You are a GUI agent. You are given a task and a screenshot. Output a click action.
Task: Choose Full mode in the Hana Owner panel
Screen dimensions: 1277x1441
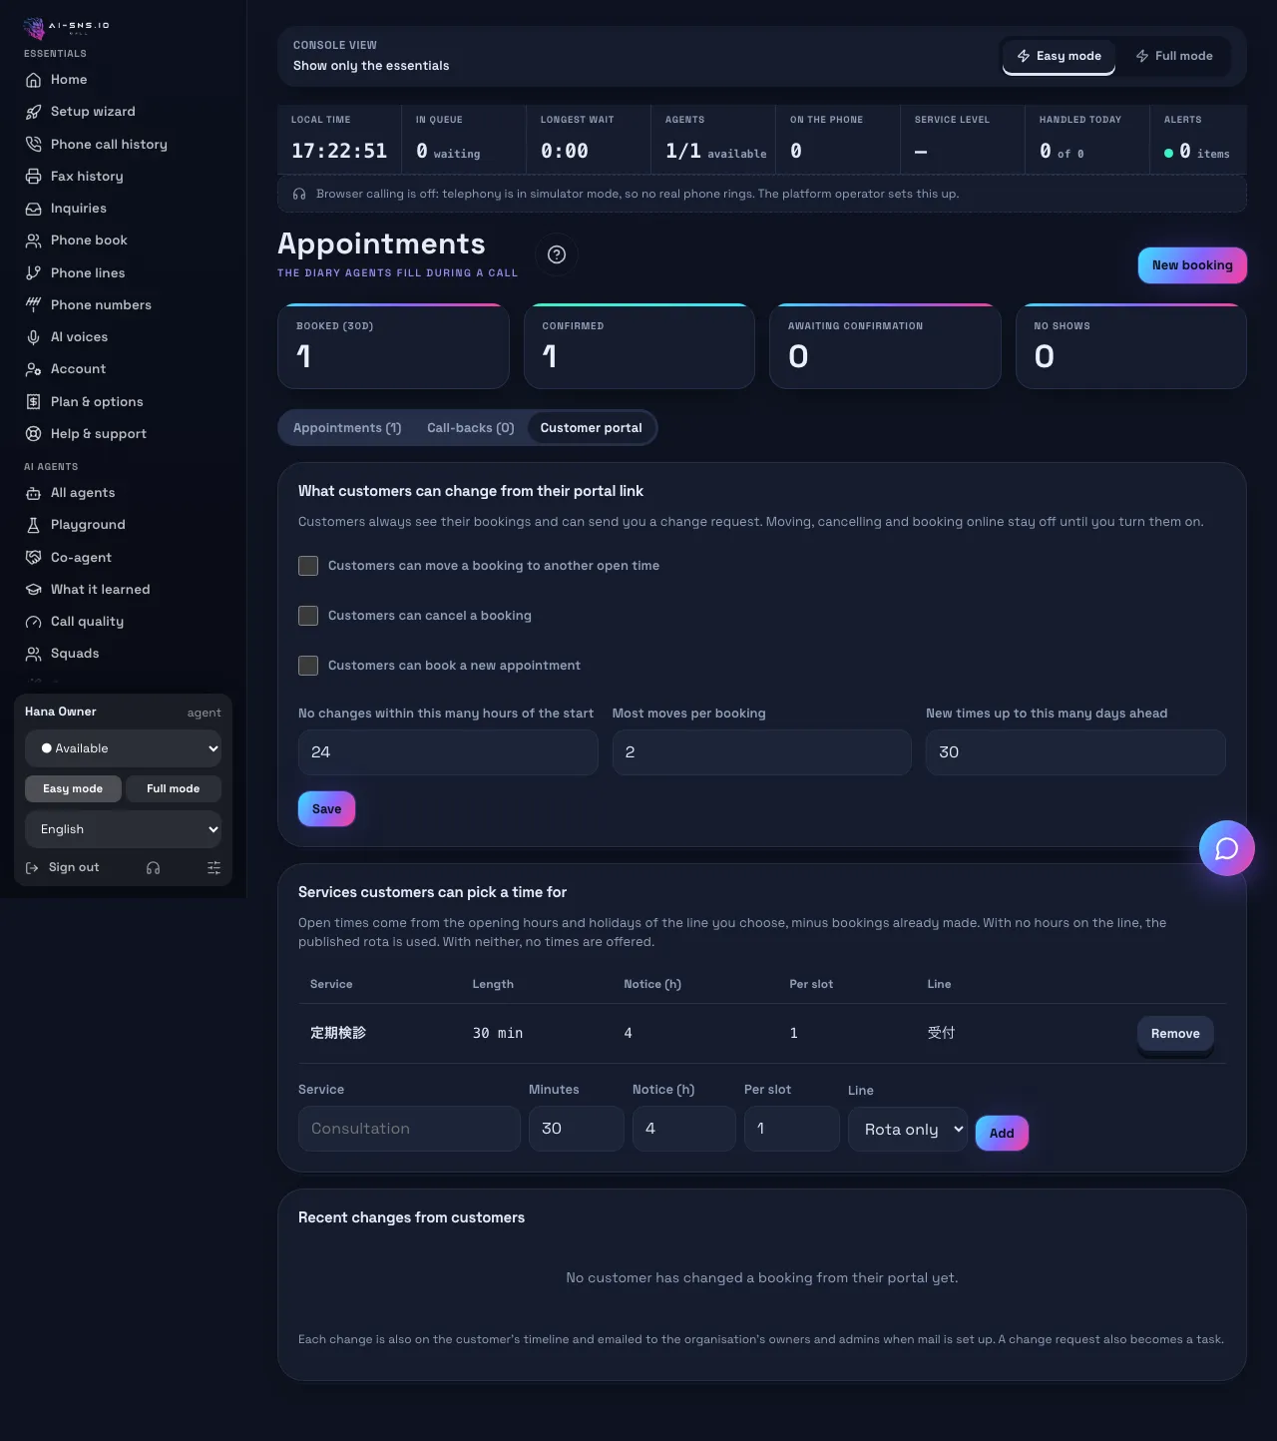click(x=173, y=788)
